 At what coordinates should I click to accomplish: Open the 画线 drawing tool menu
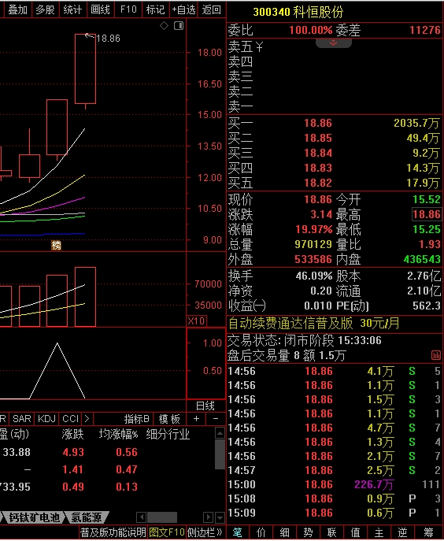point(100,9)
